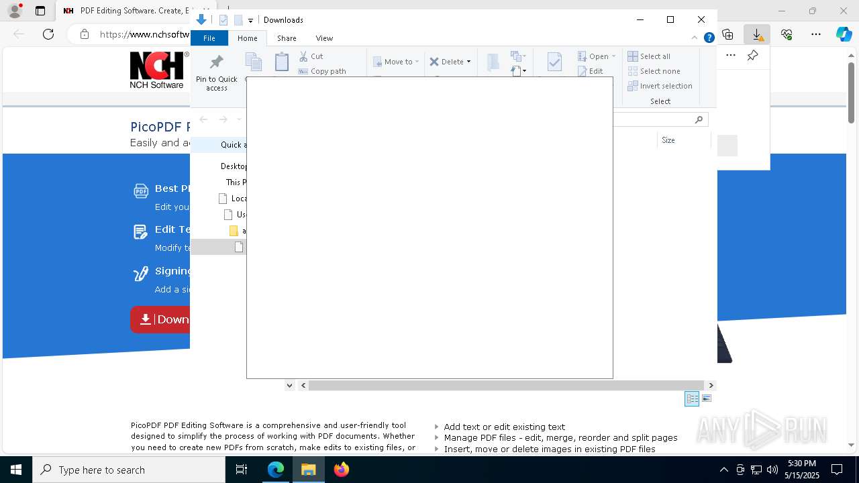Open Customize Quick Access Toolbar dropdown
The height and width of the screenshot is (483, 859).
[250, 21]
